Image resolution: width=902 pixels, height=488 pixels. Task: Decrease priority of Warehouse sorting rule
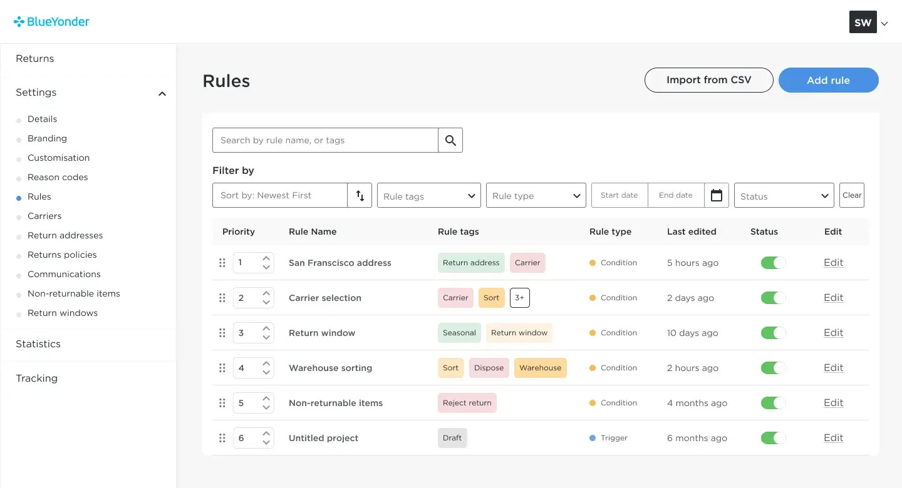point(266,372)
